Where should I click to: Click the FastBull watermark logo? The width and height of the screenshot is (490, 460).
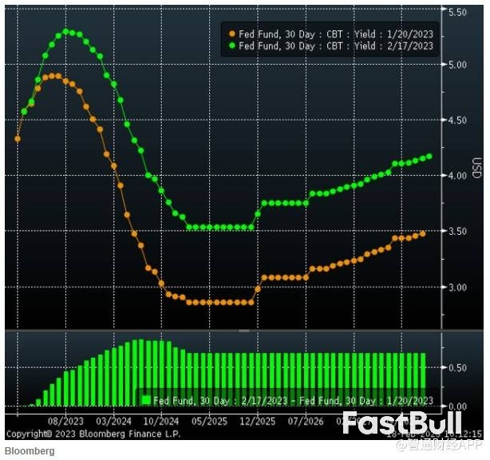pyautogui.click(x=402, y=423)
